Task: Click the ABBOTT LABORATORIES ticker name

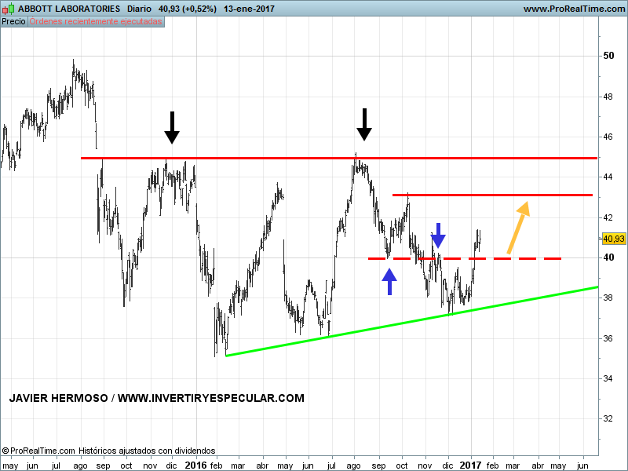Action: click(x=70, y=9)
